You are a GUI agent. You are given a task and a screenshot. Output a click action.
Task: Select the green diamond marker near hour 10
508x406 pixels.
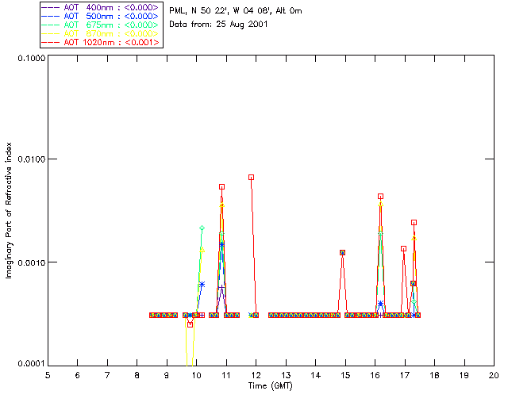coord(202,228)
